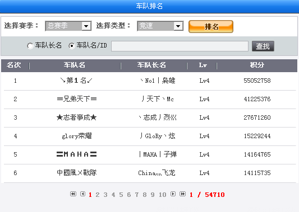Go to first page icon
This screenshot has height=212, width=299.
(73, 194)
